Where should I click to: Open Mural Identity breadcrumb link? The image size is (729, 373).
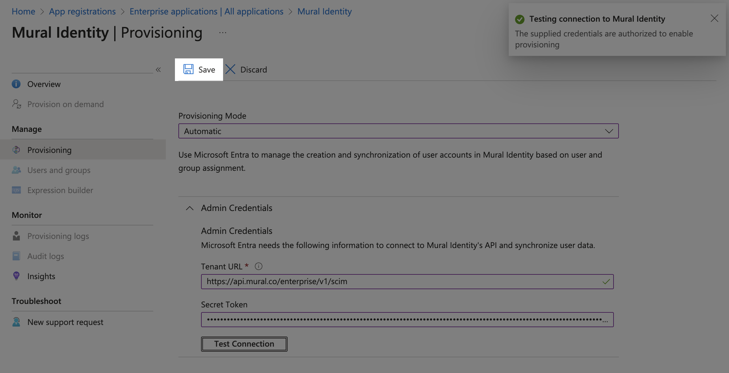(324, 11)
